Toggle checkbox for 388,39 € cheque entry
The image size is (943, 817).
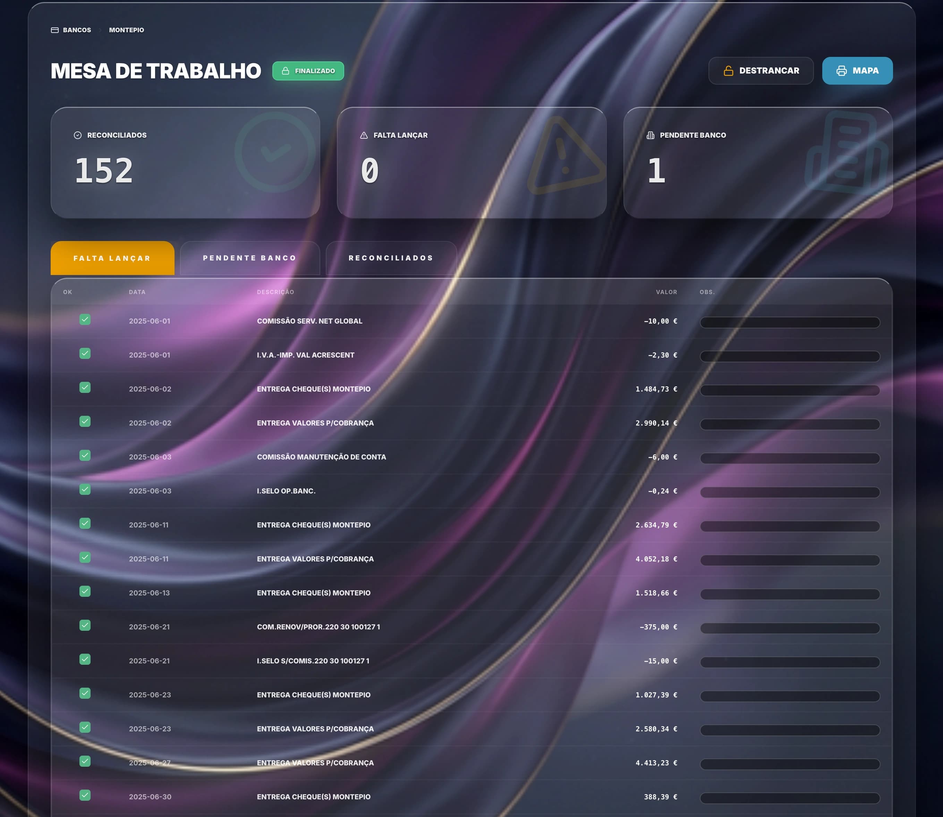click(85, 795)
